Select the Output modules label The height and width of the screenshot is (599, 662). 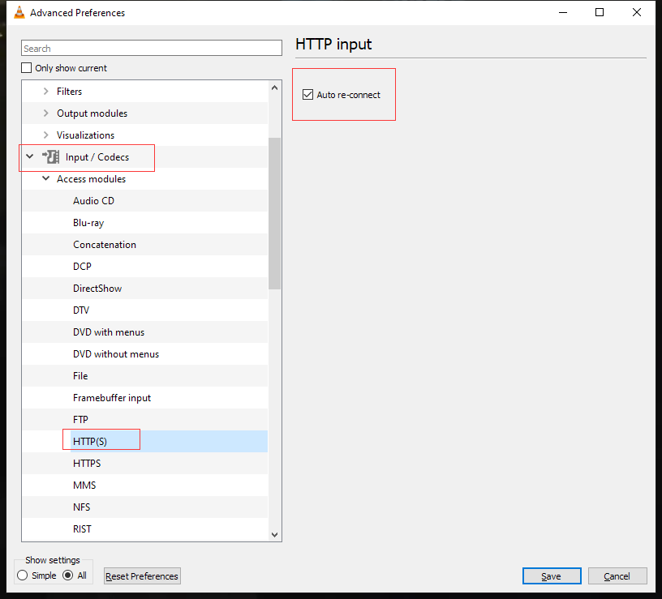pos(92,113)
